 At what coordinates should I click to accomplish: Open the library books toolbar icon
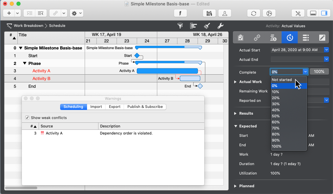pyautogui.click(x=209, y=13)
